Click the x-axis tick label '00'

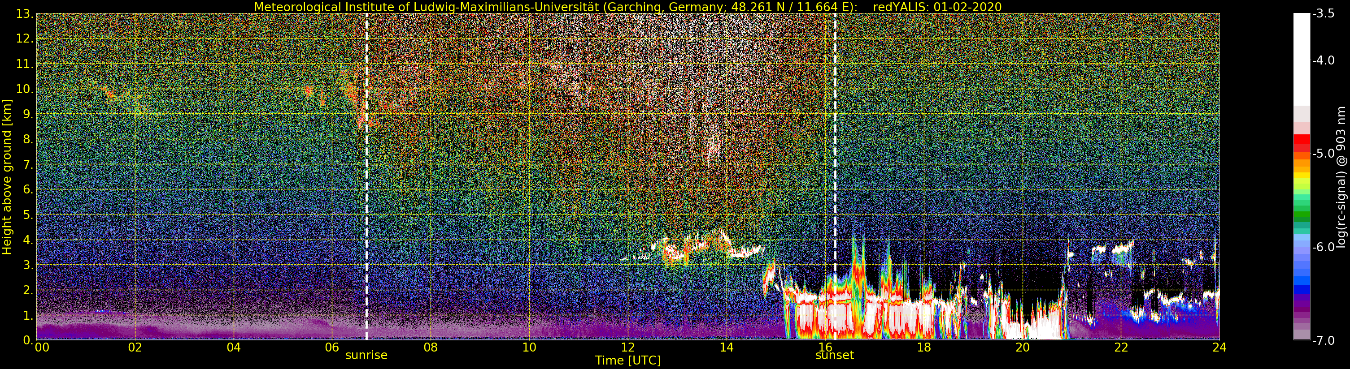coord(42,348)
